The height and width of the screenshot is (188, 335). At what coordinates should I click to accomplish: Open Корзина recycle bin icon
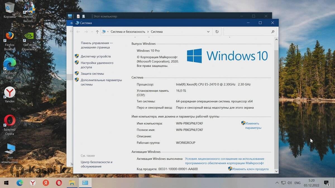coord(10,8)
